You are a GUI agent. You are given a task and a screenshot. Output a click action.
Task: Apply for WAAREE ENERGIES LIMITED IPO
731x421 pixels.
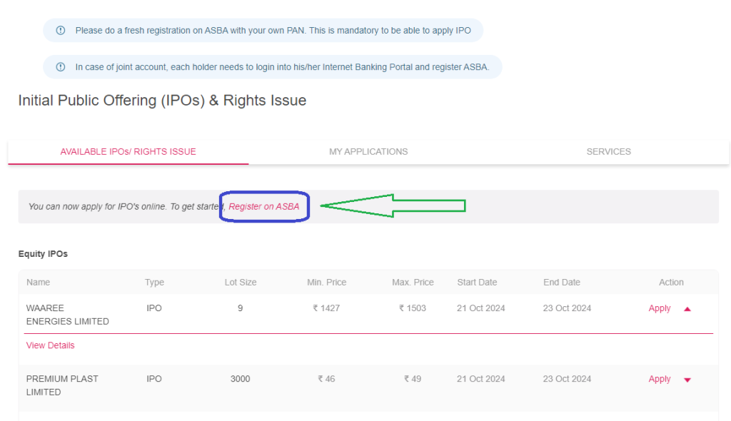659,308
